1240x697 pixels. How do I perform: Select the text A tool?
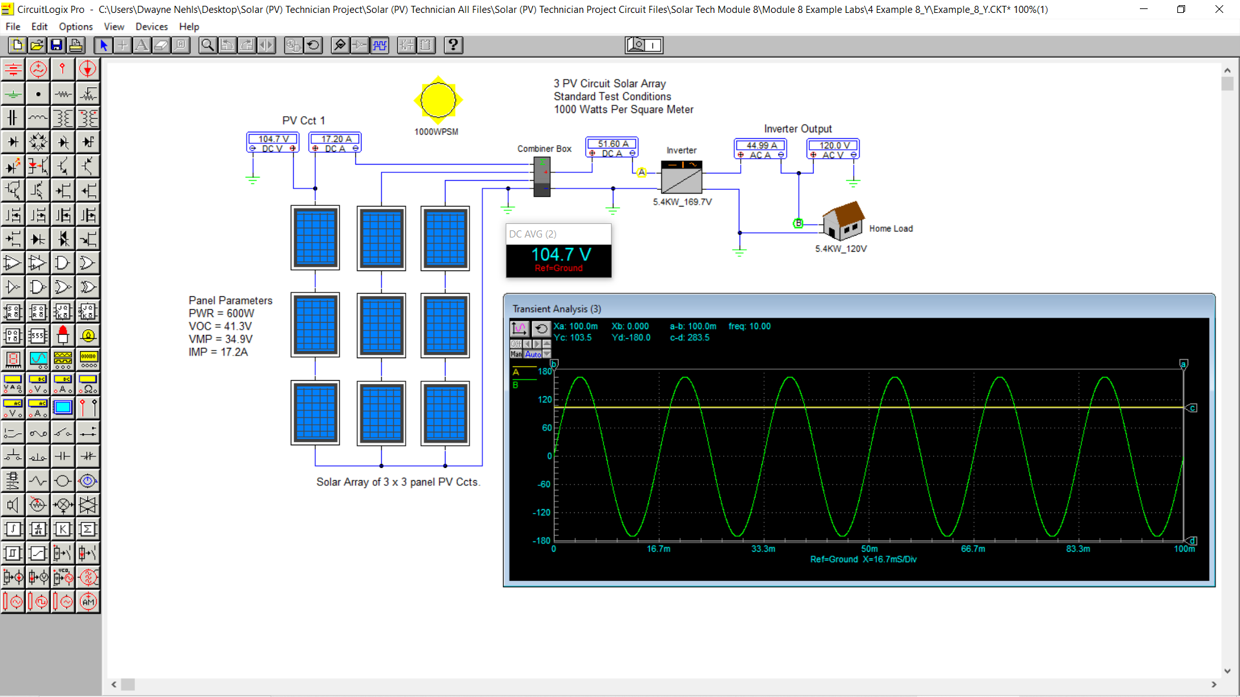(x=141, y=45)
